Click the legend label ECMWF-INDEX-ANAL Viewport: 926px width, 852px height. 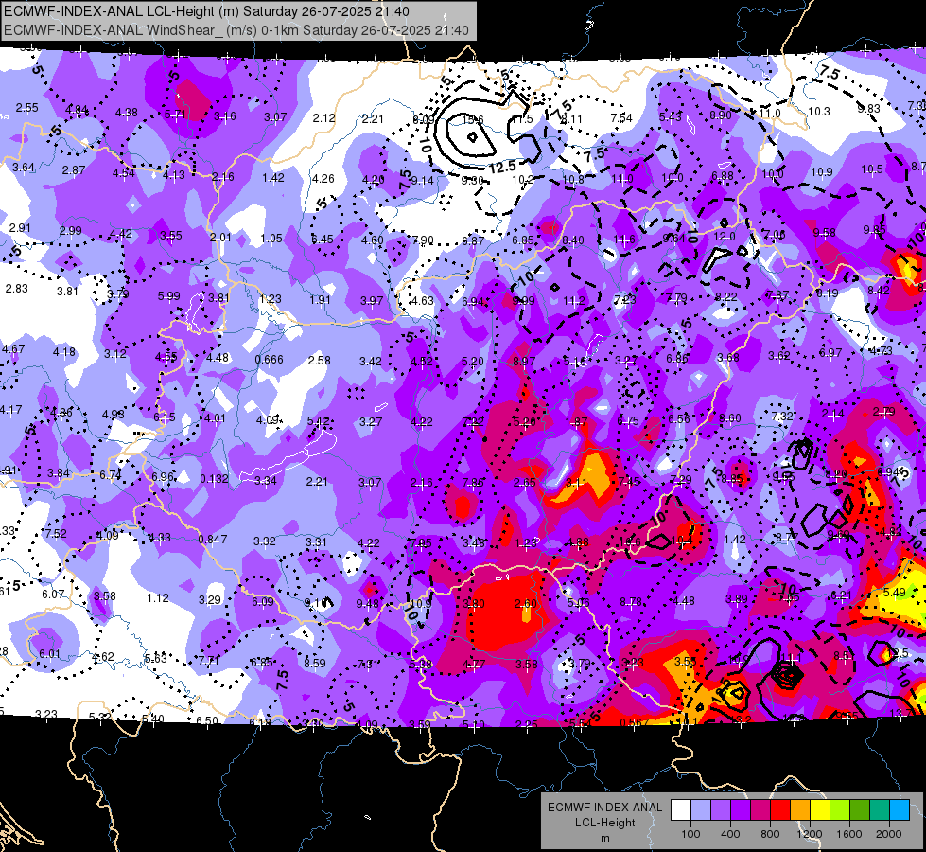pyautogui.click(x=604, y=808)
